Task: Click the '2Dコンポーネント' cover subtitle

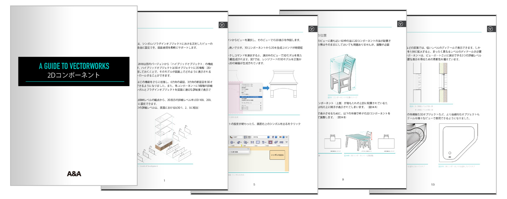Action: [x=74, y=76]
